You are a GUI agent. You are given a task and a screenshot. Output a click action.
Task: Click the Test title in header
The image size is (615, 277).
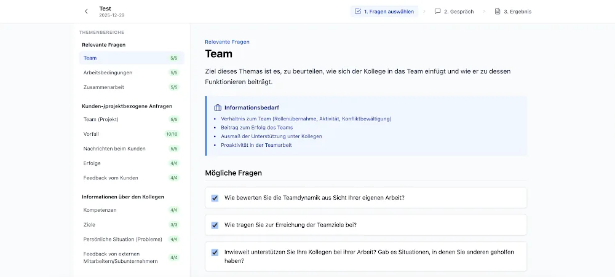pos(105,9)
